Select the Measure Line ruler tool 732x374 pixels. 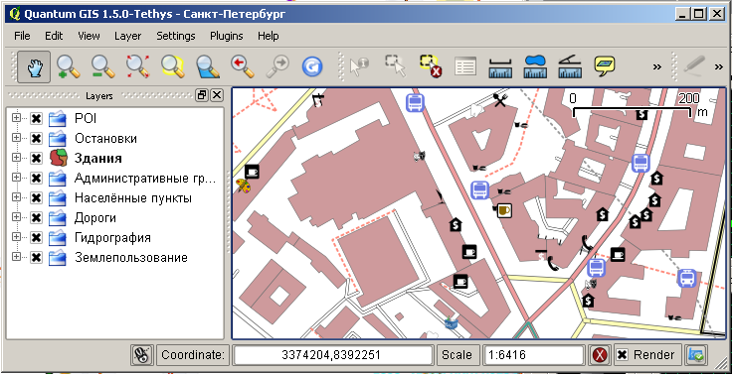click(500, 67)
